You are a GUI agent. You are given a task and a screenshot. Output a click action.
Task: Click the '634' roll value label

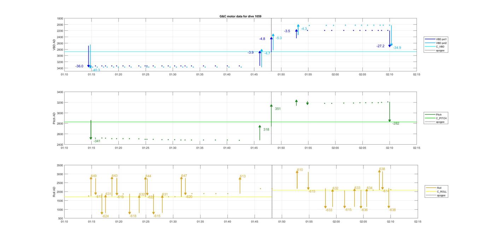click(x=369, y=188)
